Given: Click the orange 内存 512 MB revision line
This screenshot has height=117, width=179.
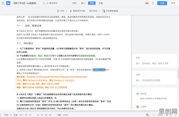Looking at the screenshot, I should 38,84.
